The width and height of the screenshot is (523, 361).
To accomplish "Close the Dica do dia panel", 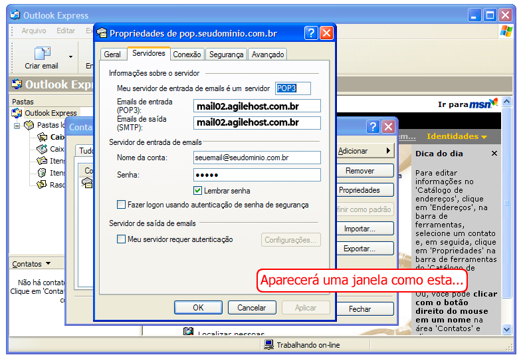I will [494, 154].
